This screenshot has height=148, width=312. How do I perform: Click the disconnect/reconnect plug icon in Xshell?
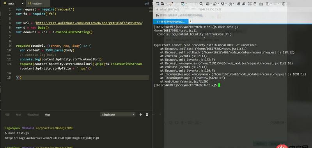point(171,4)
